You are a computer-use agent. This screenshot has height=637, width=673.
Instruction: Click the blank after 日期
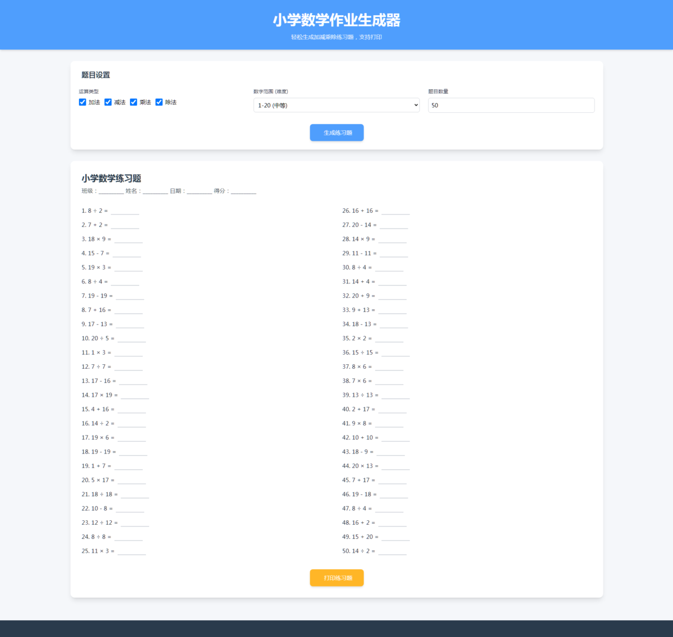pos(199,191)
